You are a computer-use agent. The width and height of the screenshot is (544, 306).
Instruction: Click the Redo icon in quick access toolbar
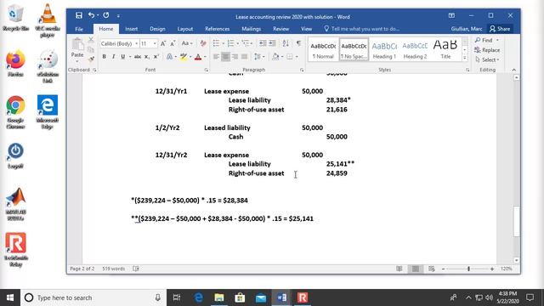(x=106, y=15)
